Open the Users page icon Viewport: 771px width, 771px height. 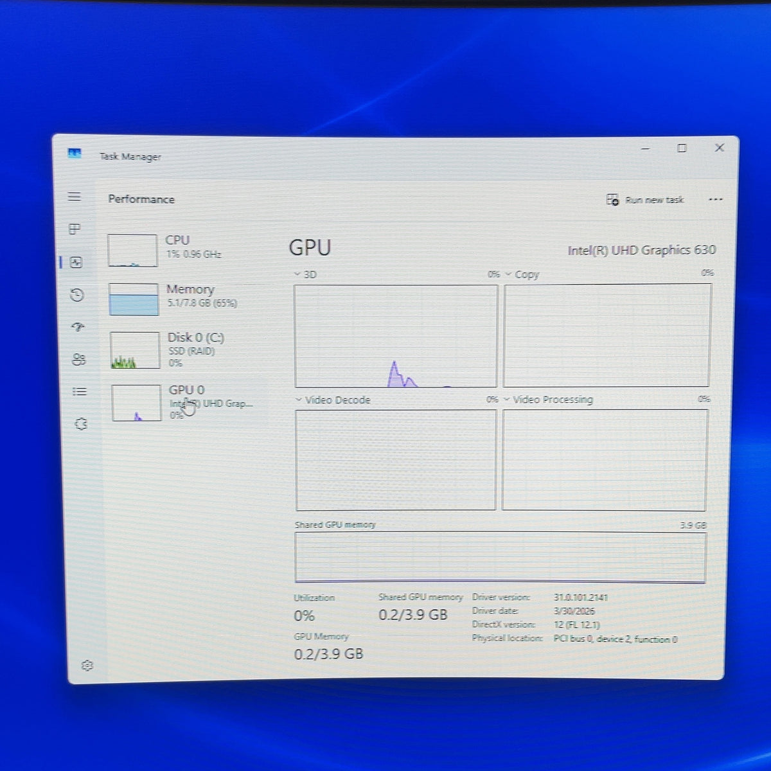pyautogui.click(x=79, y=360)
